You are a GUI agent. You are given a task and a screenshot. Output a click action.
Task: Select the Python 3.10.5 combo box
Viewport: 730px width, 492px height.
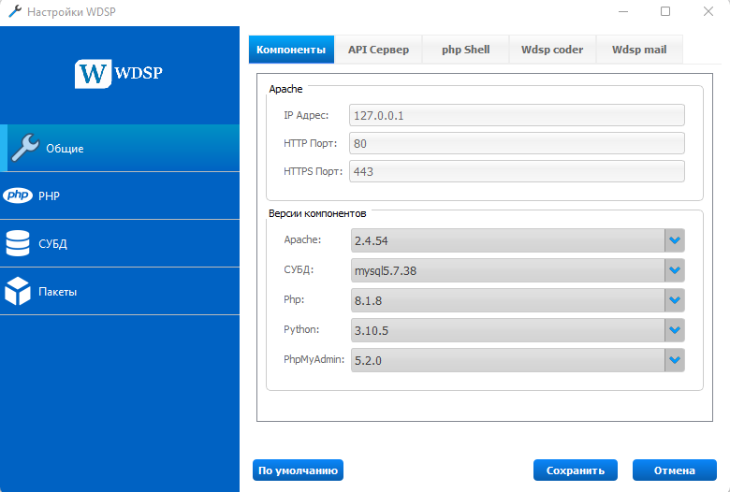coord(518,330)
